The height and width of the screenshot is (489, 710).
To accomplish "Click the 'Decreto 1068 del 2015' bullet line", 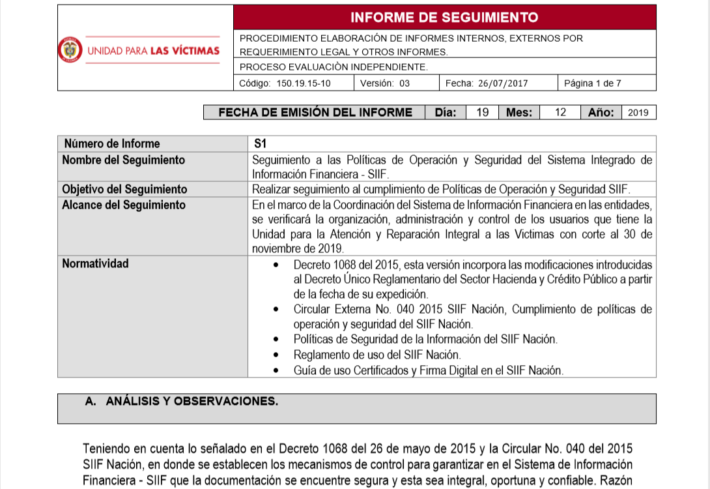I will coord(473,265).
